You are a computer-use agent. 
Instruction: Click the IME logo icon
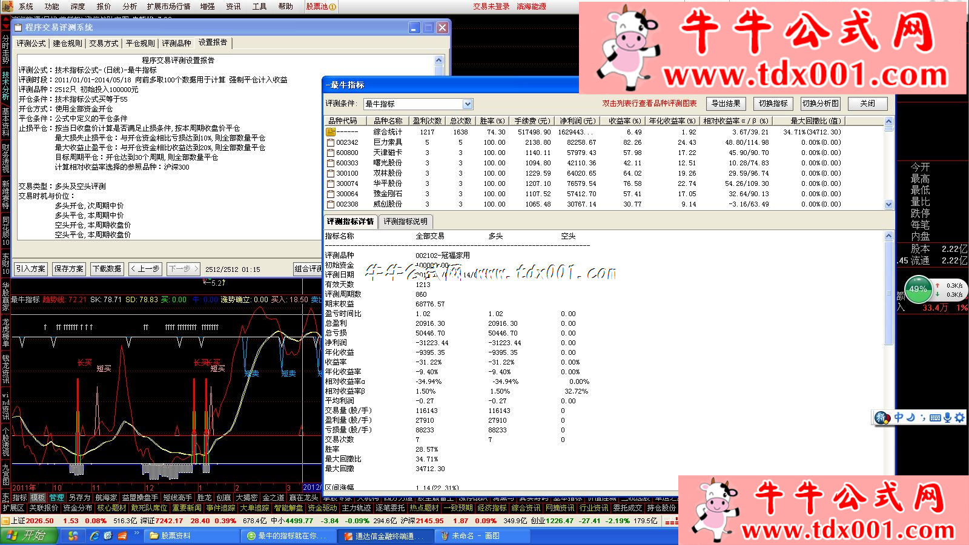pos(882,418)
